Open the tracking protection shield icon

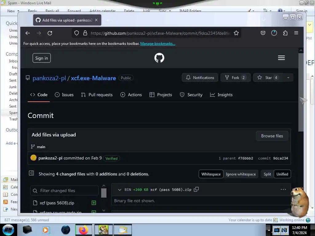tap(77, 33)
